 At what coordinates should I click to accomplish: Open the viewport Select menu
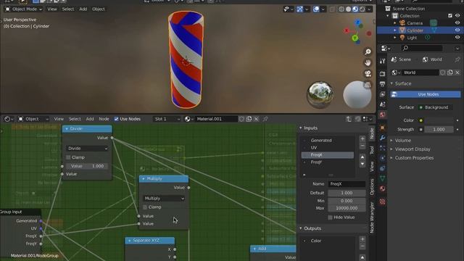pos(67,9)
